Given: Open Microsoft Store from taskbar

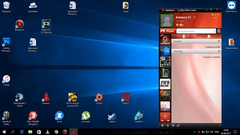Looking at the screenshot, I should [39, 132].
